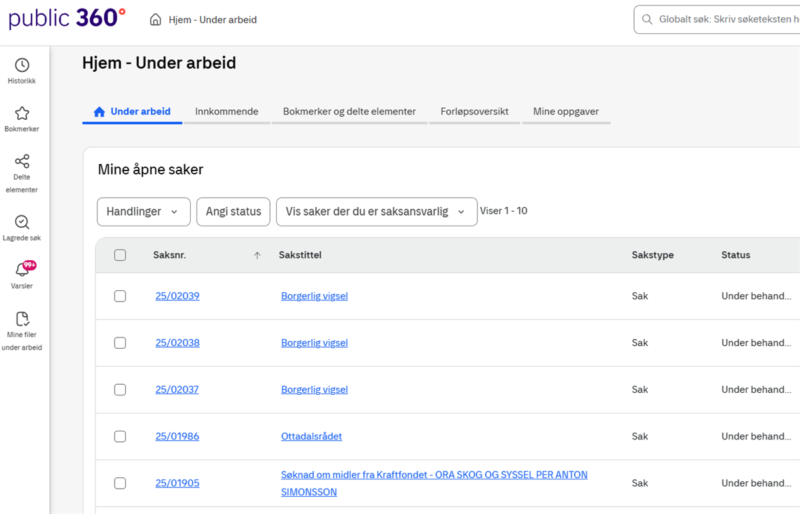Open the Mine oppgaver tab

[565, 112]
